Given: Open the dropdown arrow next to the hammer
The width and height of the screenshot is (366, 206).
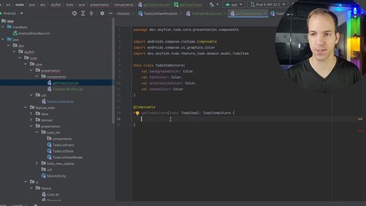Looking at the screenshot, I should click(x=217, y=5).
